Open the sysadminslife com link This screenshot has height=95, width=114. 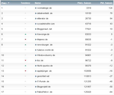(46, 24)
